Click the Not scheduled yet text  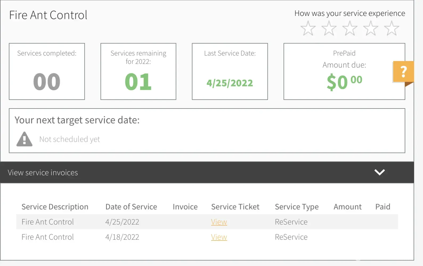pyautogui.click(x=70, y=139)
